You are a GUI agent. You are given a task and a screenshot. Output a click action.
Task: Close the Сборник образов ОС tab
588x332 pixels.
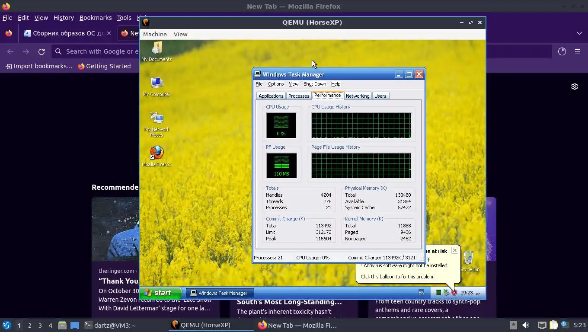pos(109,33)
